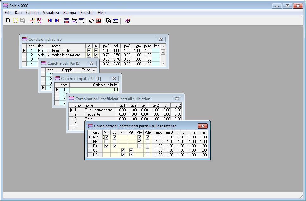
Task: Click the Solaio 2000 title bar app icon
Action: (6, 6)
